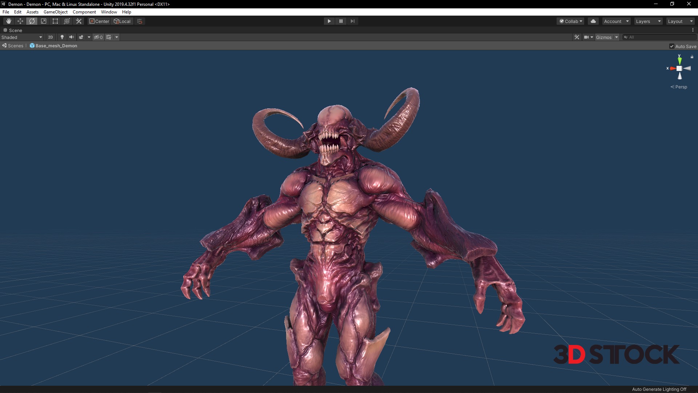The image size is (698, 393).
Task: Toggle scene lighting bulb button
Action: click(x=62, y=37)
